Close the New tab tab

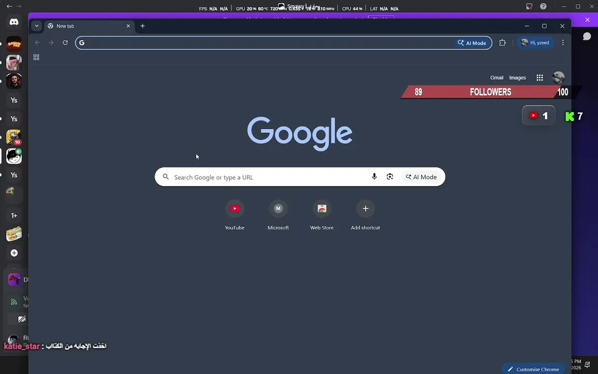128,26
